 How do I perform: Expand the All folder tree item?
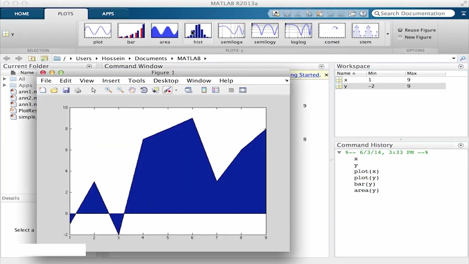pyautogui.click(x=5, y=79)
